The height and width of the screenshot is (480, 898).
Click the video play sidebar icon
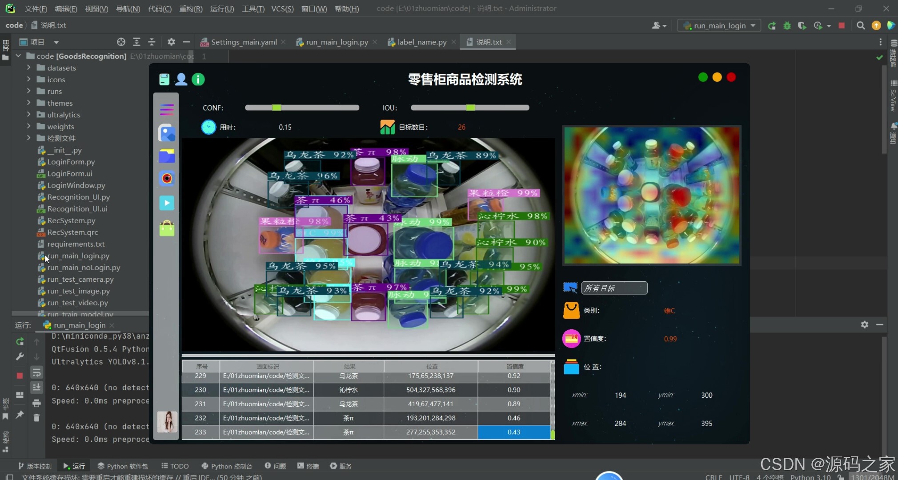click(x=167, y=203)
